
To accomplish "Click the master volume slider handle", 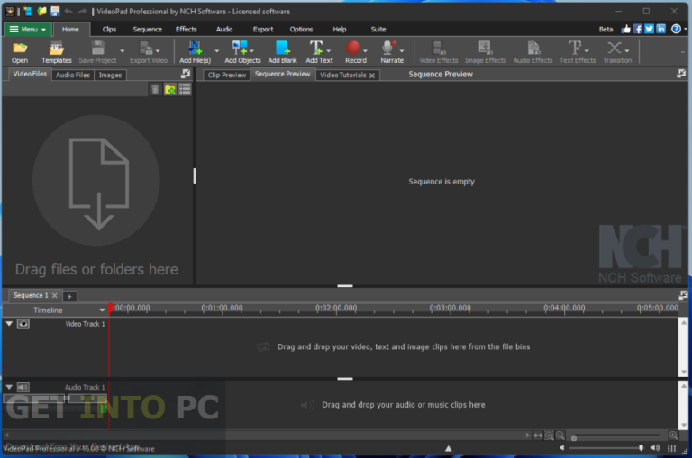I will click(x=641, y=448).
